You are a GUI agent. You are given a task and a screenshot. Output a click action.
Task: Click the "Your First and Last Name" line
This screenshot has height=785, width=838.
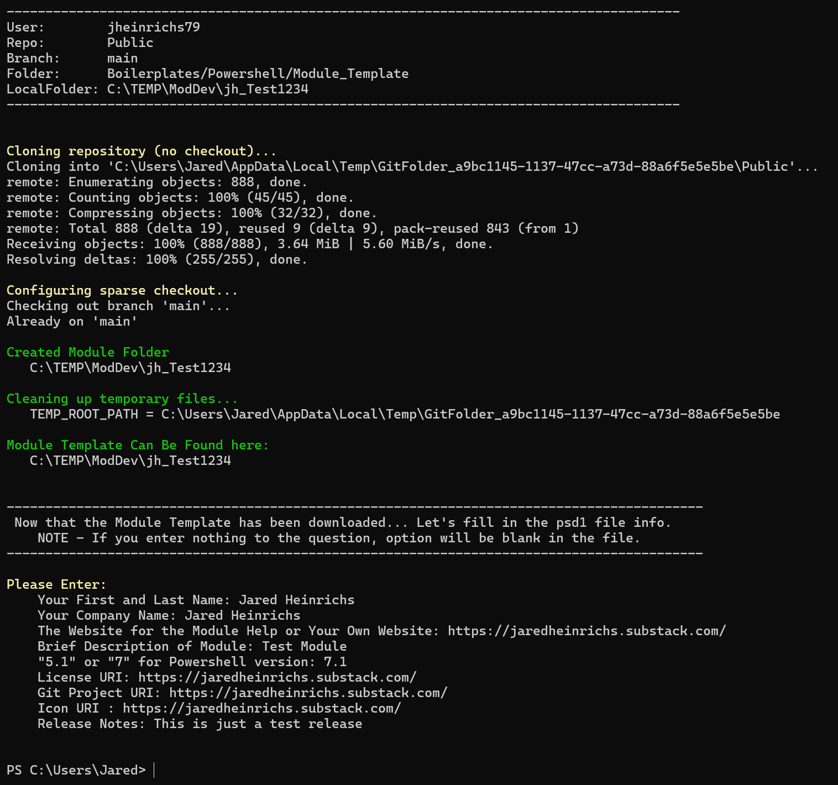pos(196,600)
